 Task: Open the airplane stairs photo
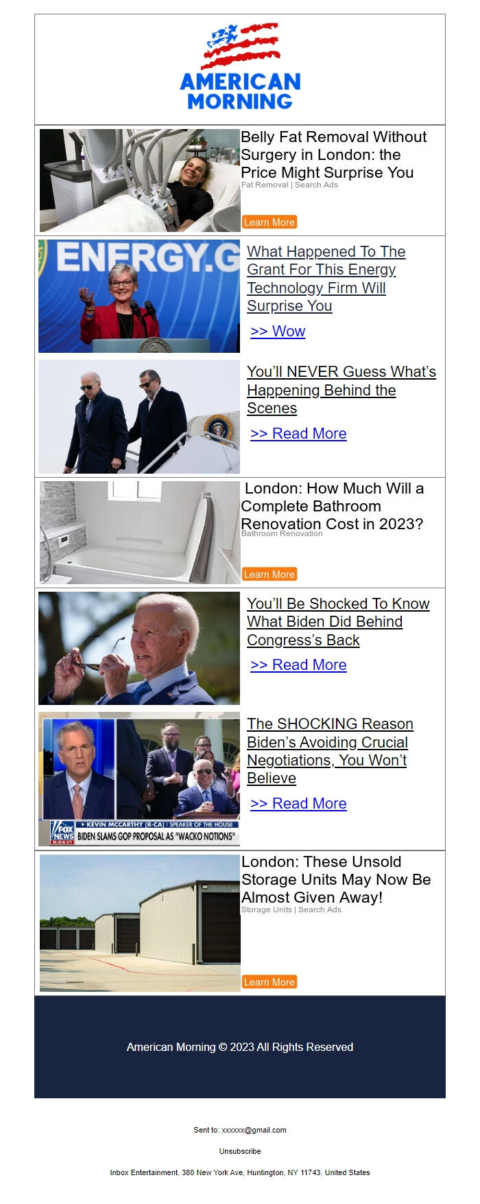tap(139, 417)
